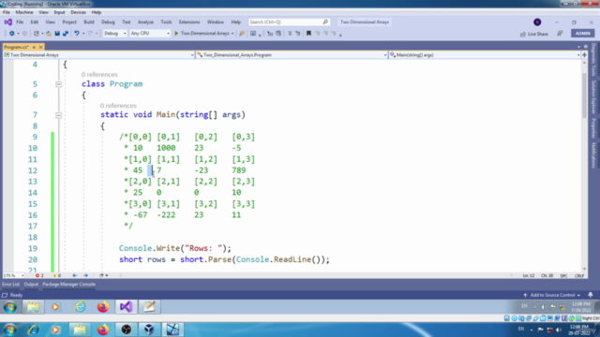Open VirtualBox icon in host taskbar

[149, 330]
